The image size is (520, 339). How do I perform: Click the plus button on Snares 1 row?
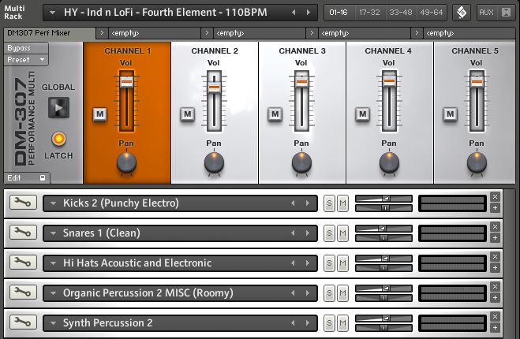495,238
